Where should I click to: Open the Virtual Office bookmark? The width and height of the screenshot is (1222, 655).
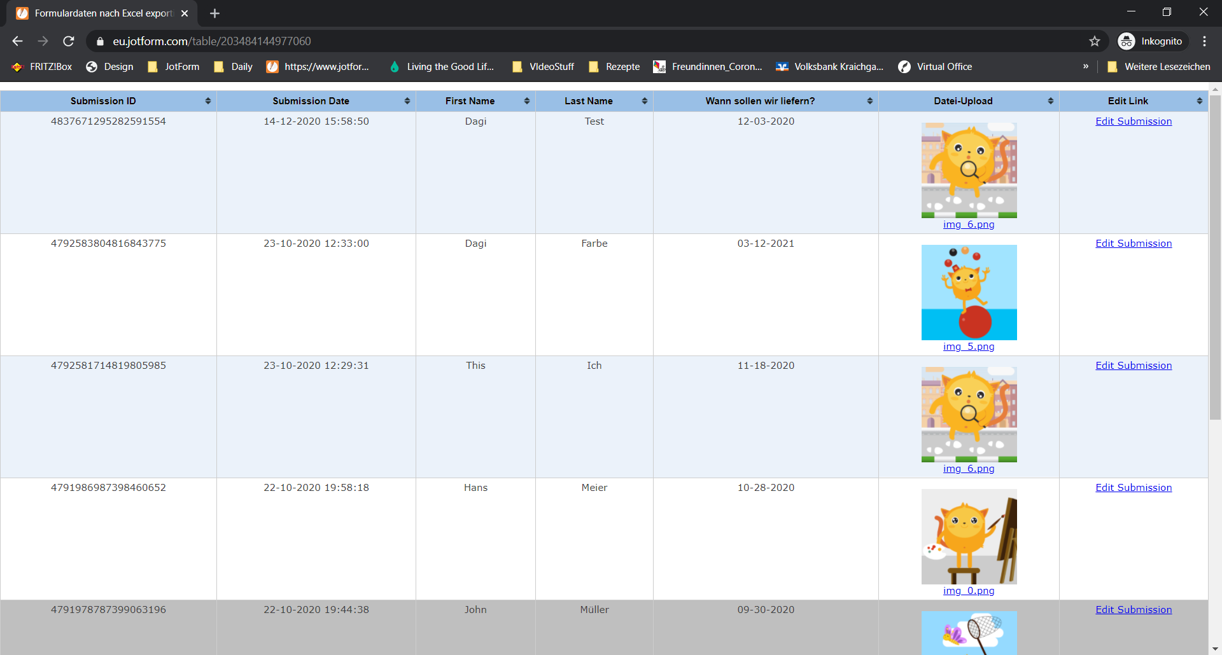[x=935, y=67]
